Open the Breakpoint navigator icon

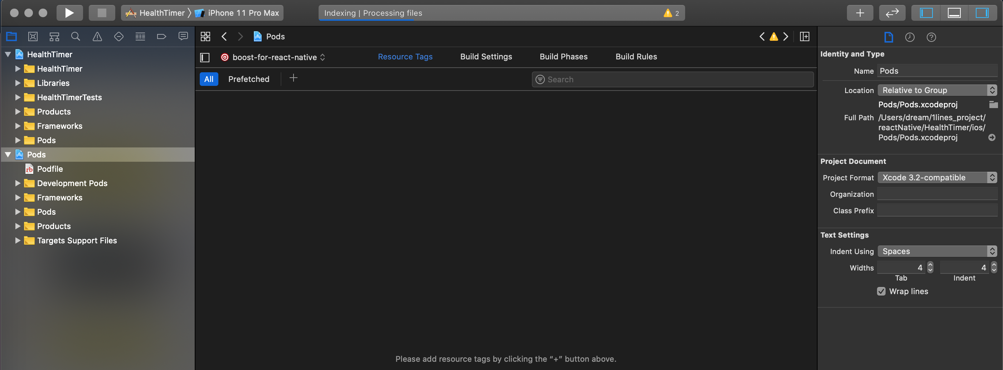pyautogui.click(x=161, y=36)
